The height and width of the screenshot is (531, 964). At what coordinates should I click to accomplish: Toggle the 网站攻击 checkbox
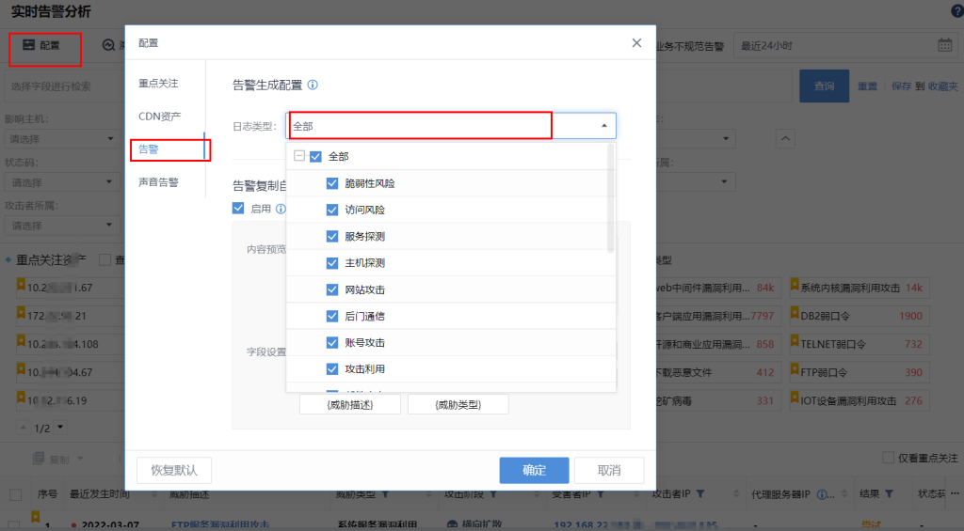tap(332, 289)
